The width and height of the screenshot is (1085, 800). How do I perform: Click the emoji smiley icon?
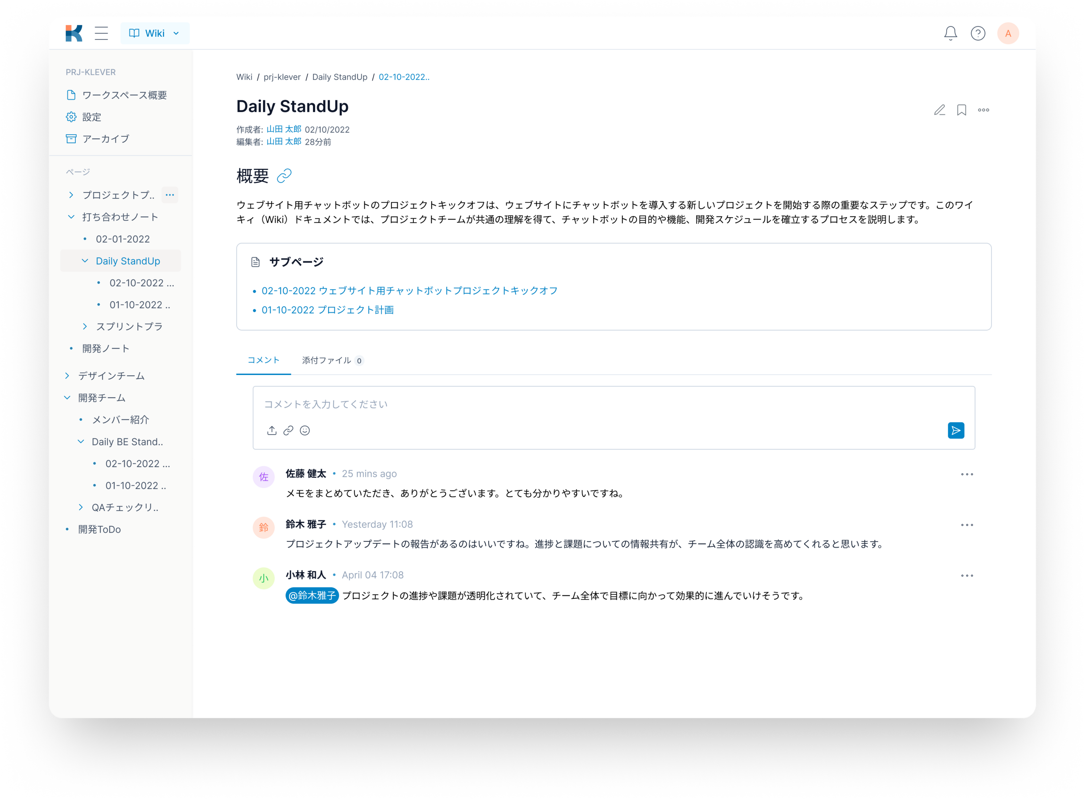pyautogui.click(x=305, y=431)
